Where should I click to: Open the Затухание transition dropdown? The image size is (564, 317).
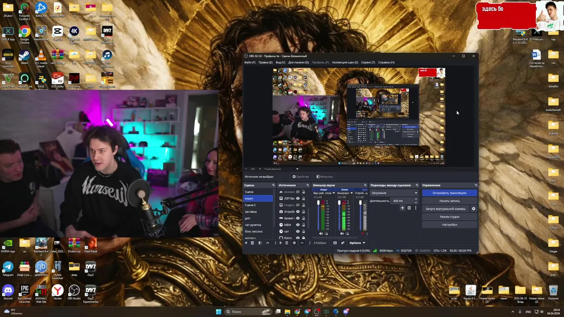click(394, 193)
